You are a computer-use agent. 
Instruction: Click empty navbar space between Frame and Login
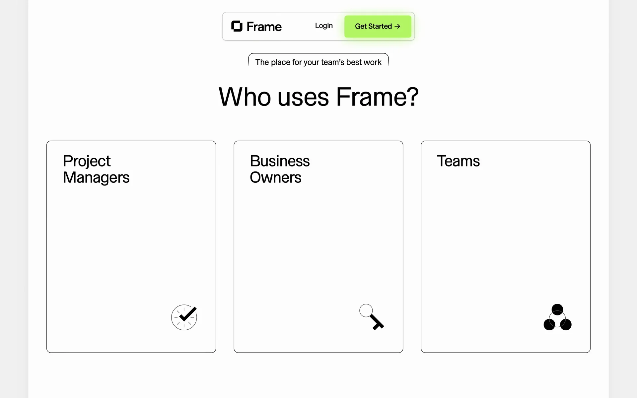[298, 27]
